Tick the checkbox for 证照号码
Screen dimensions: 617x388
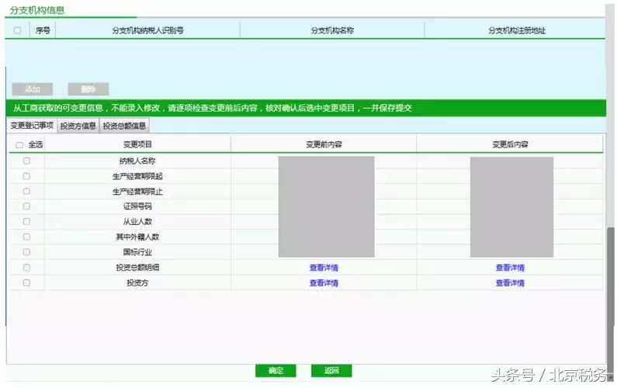(26, 206)
